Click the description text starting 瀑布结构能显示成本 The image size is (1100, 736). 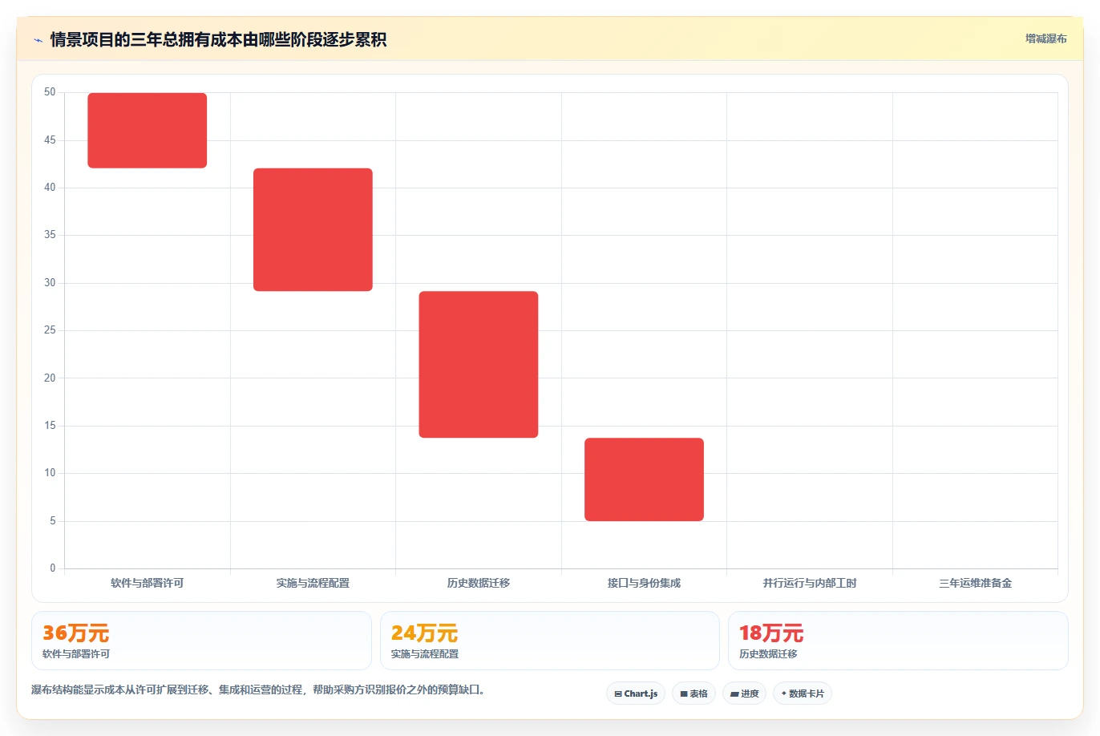click(x=258, y=689)
